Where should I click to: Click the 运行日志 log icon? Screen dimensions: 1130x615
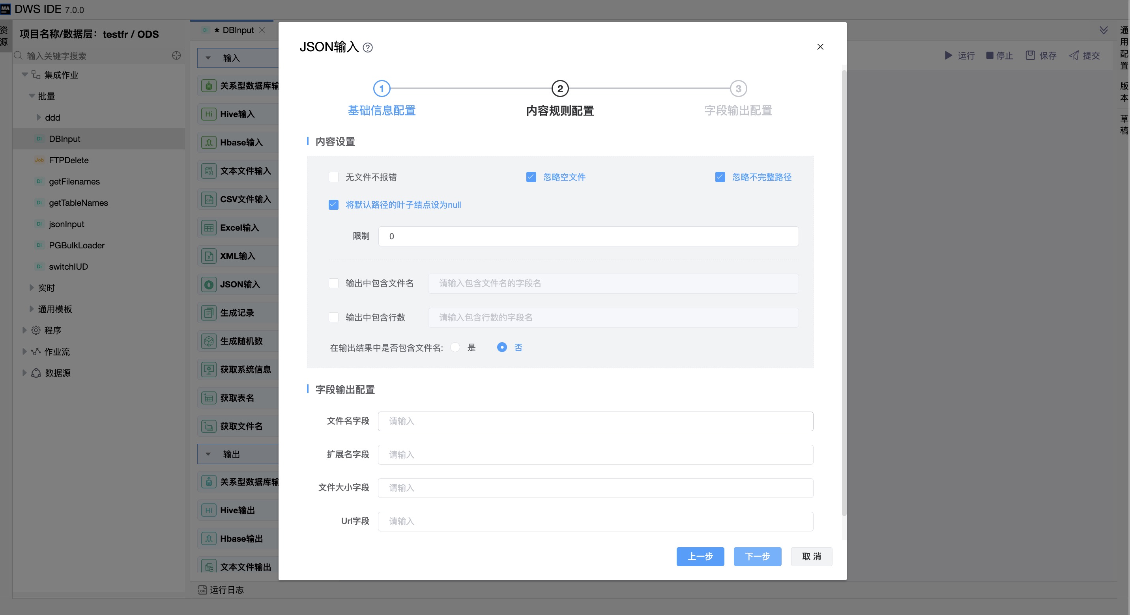click(202, 590)
